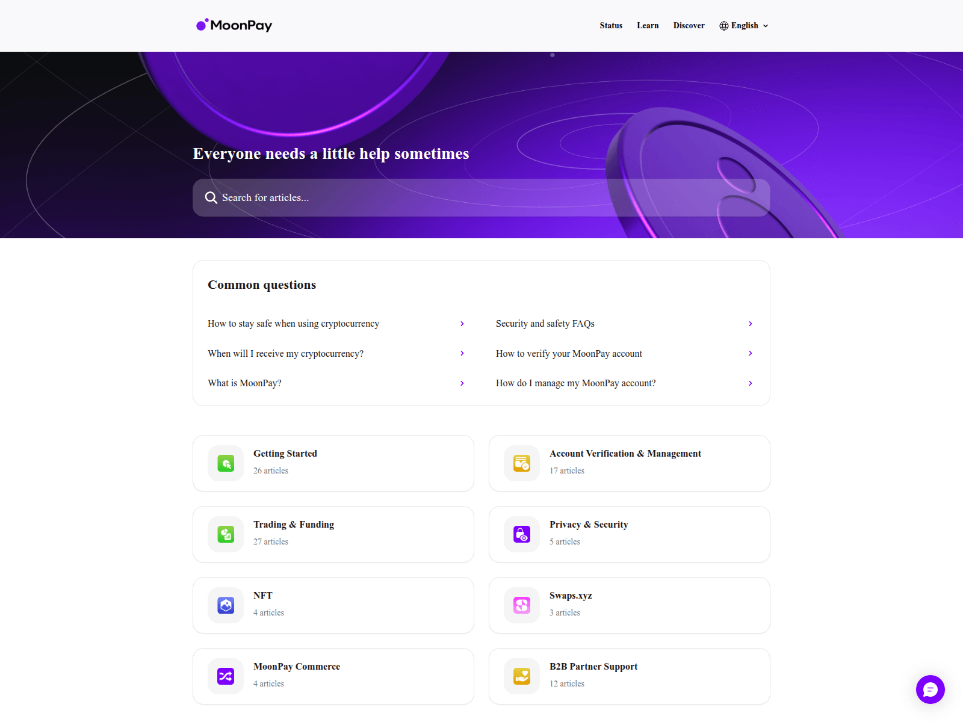Viewport: 963px width, 722px height.
Task: Click the '26 articles' count text
Action: (x=271, y=471)
